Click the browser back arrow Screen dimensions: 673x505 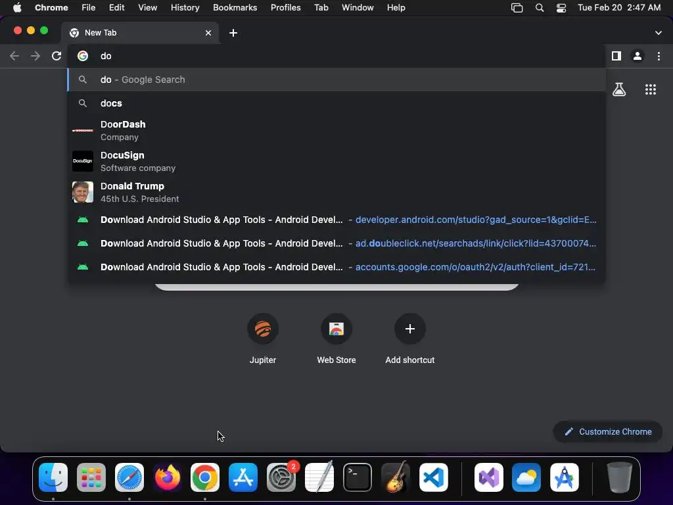pyautogui.click(x=14, y=56)
